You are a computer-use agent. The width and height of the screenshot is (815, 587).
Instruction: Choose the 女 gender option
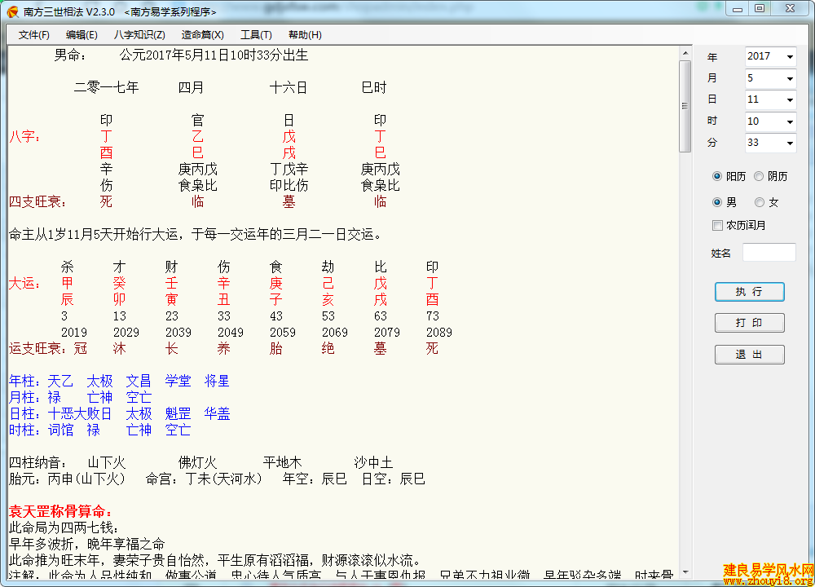(759, 202)
